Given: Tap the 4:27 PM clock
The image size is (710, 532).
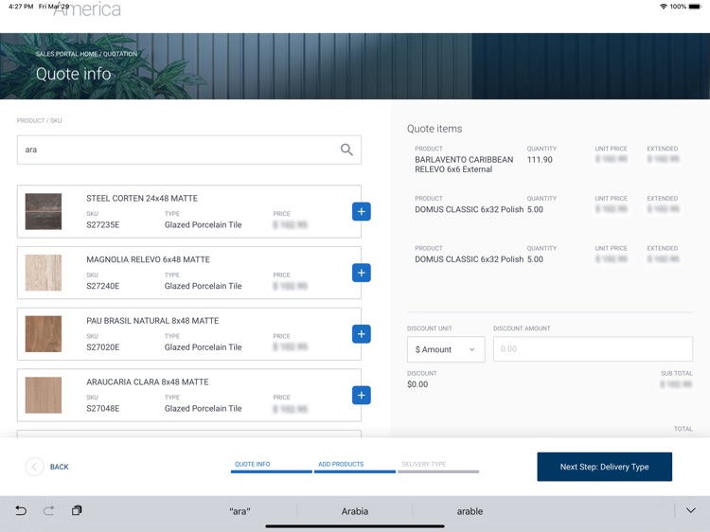Looking at the screenshot, I should (x=21, y=7).
